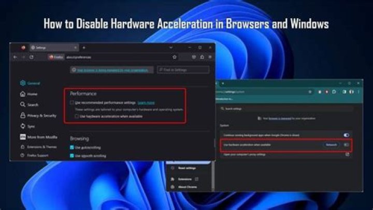Toggle Use autoscrolling checkbox
Image resolution: width=373 pixels, height=210 pixels.
[72, 147]
